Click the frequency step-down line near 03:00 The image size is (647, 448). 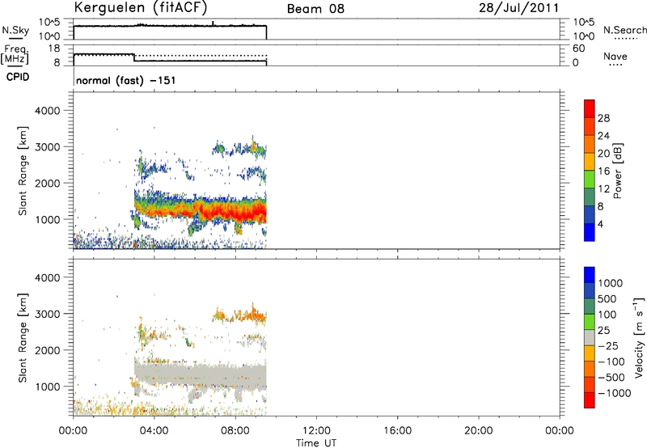click(x=134, y=57)
